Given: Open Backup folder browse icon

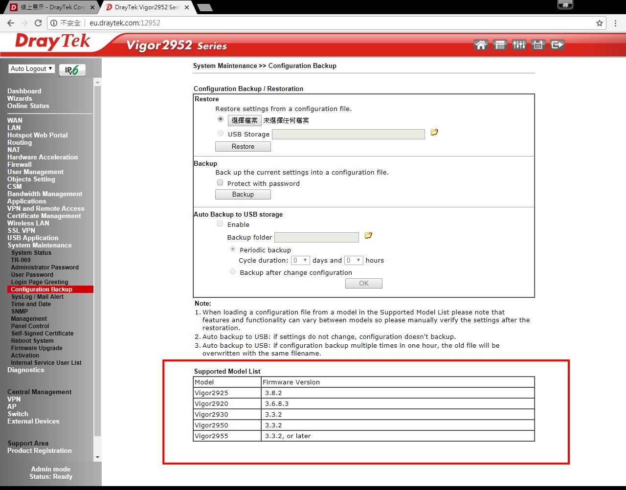Looking at the screenshot, I should (x=368, y=236).
